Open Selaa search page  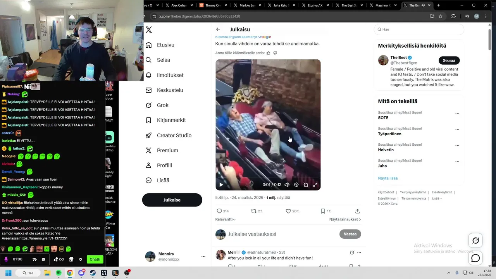pyautogui.click(x=158, y=60)
